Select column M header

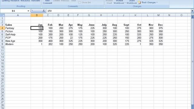tap(159, 15)
